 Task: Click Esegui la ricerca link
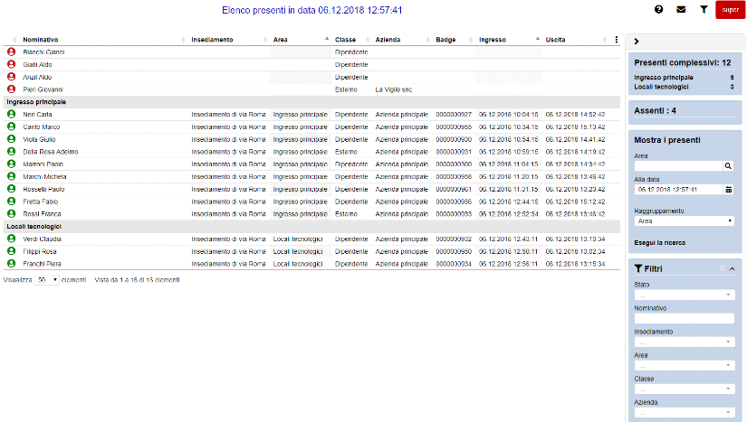[659, 242]
